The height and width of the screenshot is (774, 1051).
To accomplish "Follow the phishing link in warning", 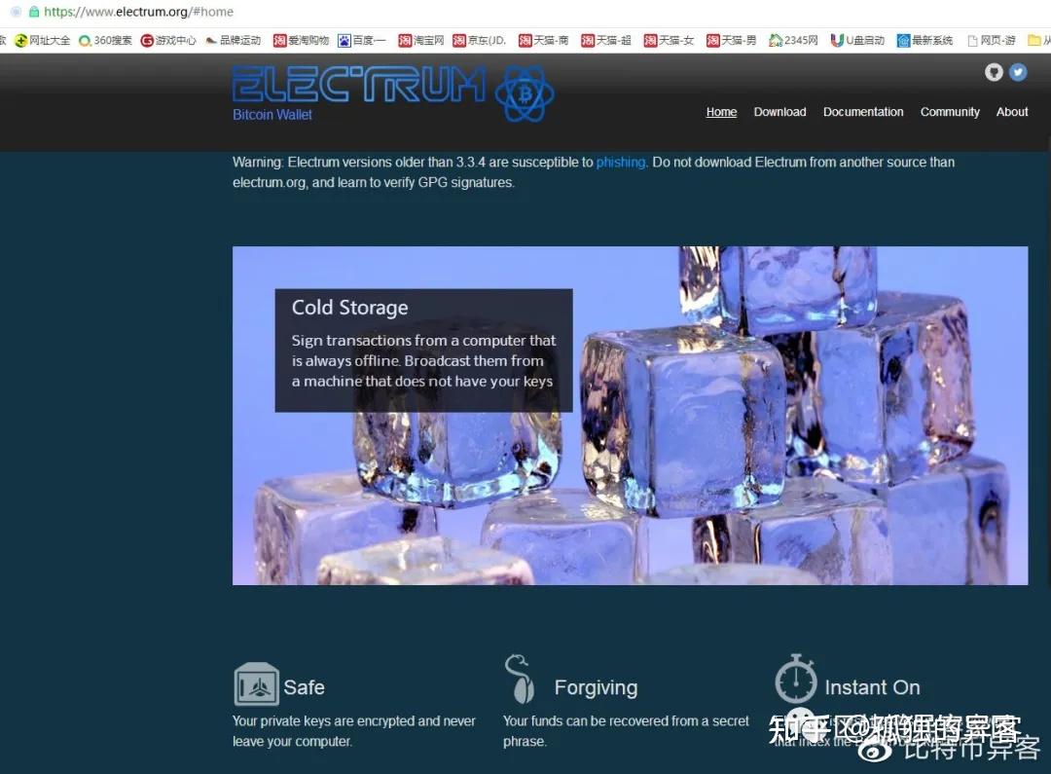I will 621,163.
